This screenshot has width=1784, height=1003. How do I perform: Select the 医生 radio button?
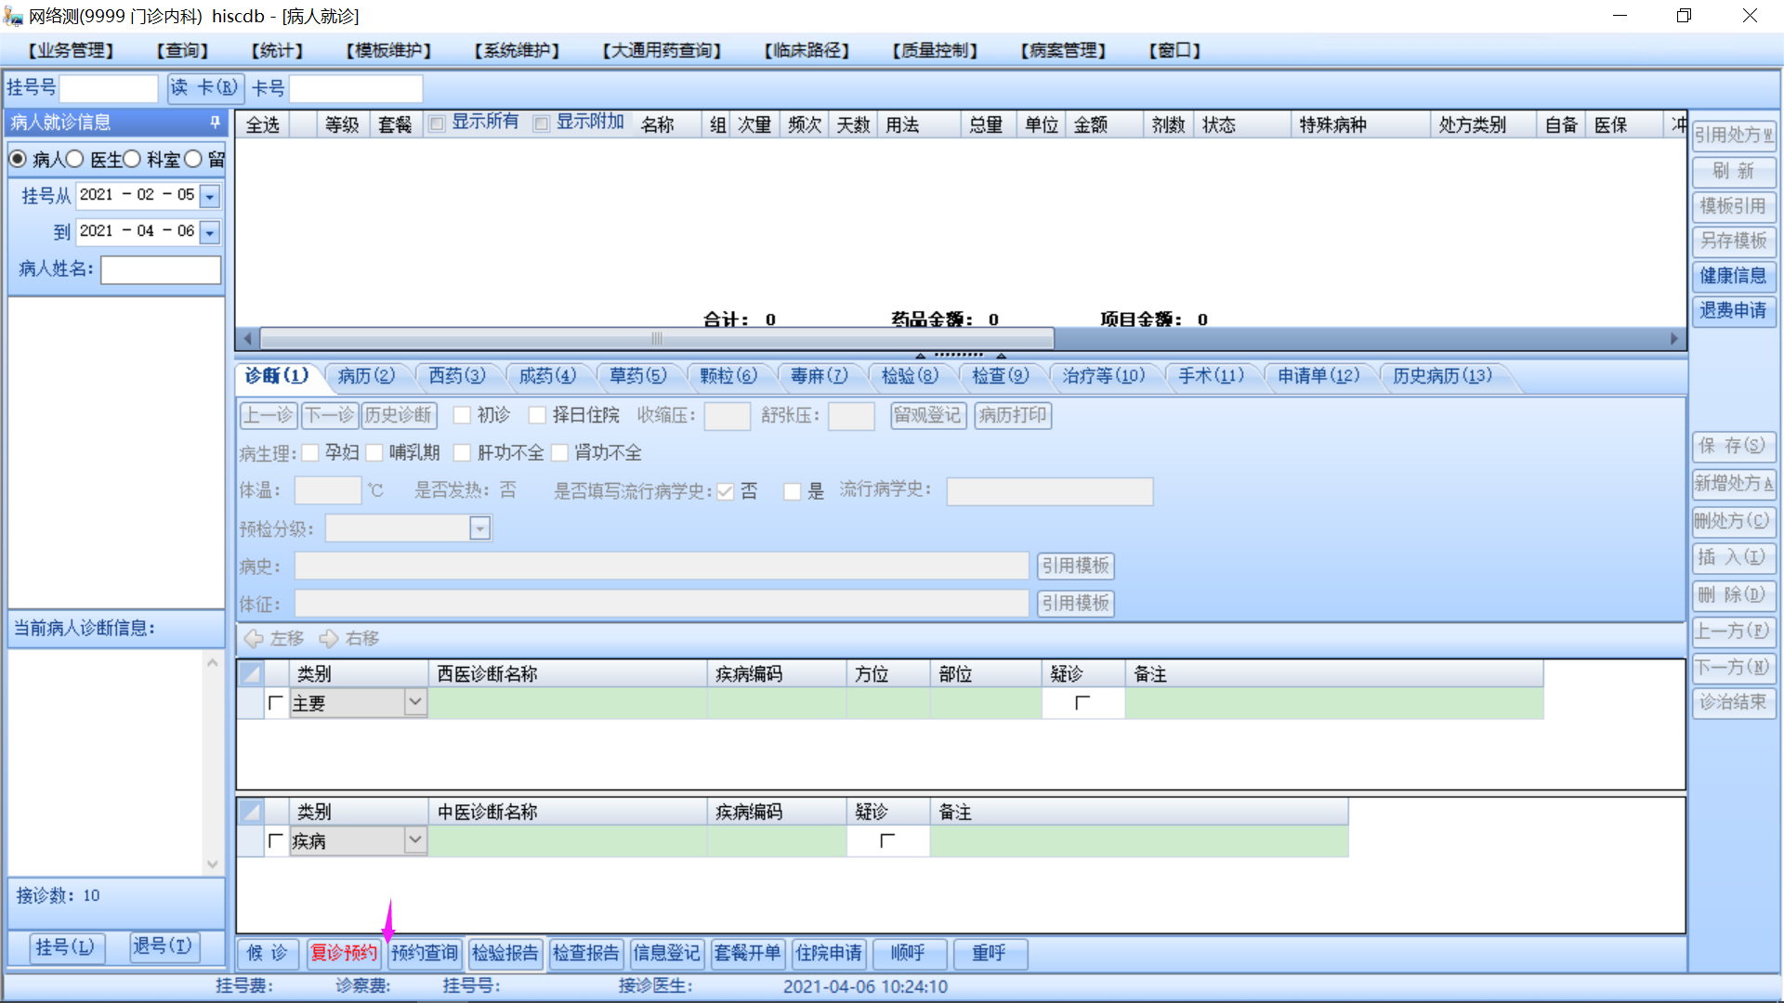point(75,160)
